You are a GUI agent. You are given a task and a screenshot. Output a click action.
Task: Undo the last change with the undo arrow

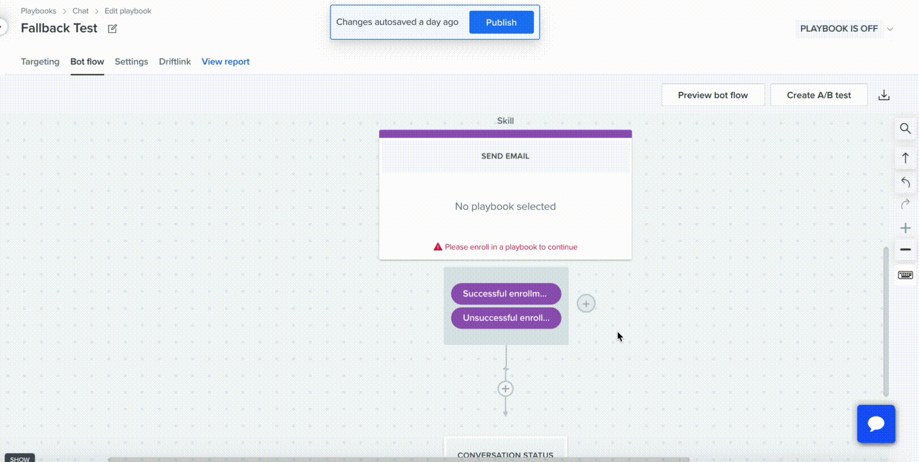[906, 183]
